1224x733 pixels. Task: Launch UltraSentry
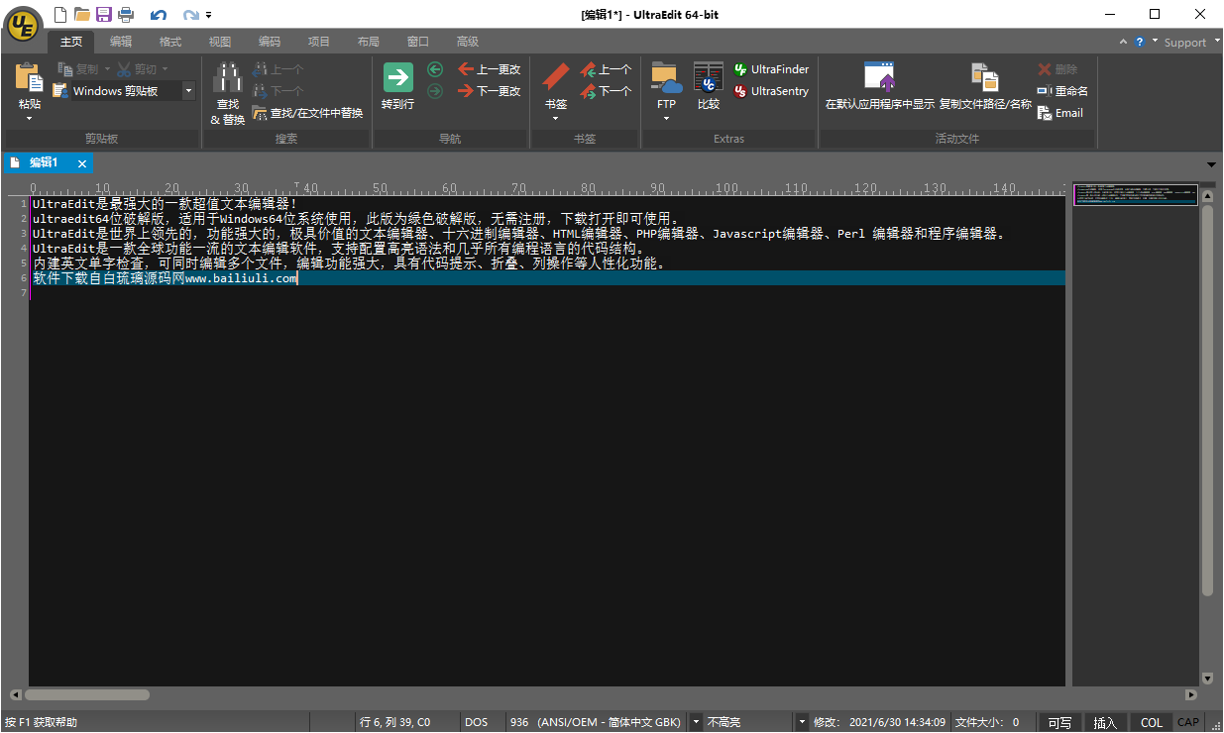(771, 91)
